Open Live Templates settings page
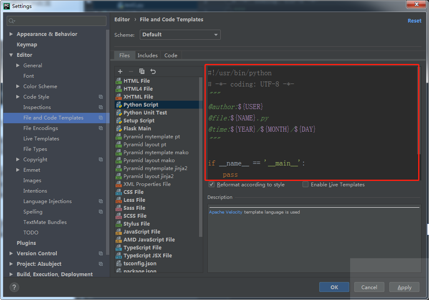Screen dimensions: 429x300 click(41, 138)
